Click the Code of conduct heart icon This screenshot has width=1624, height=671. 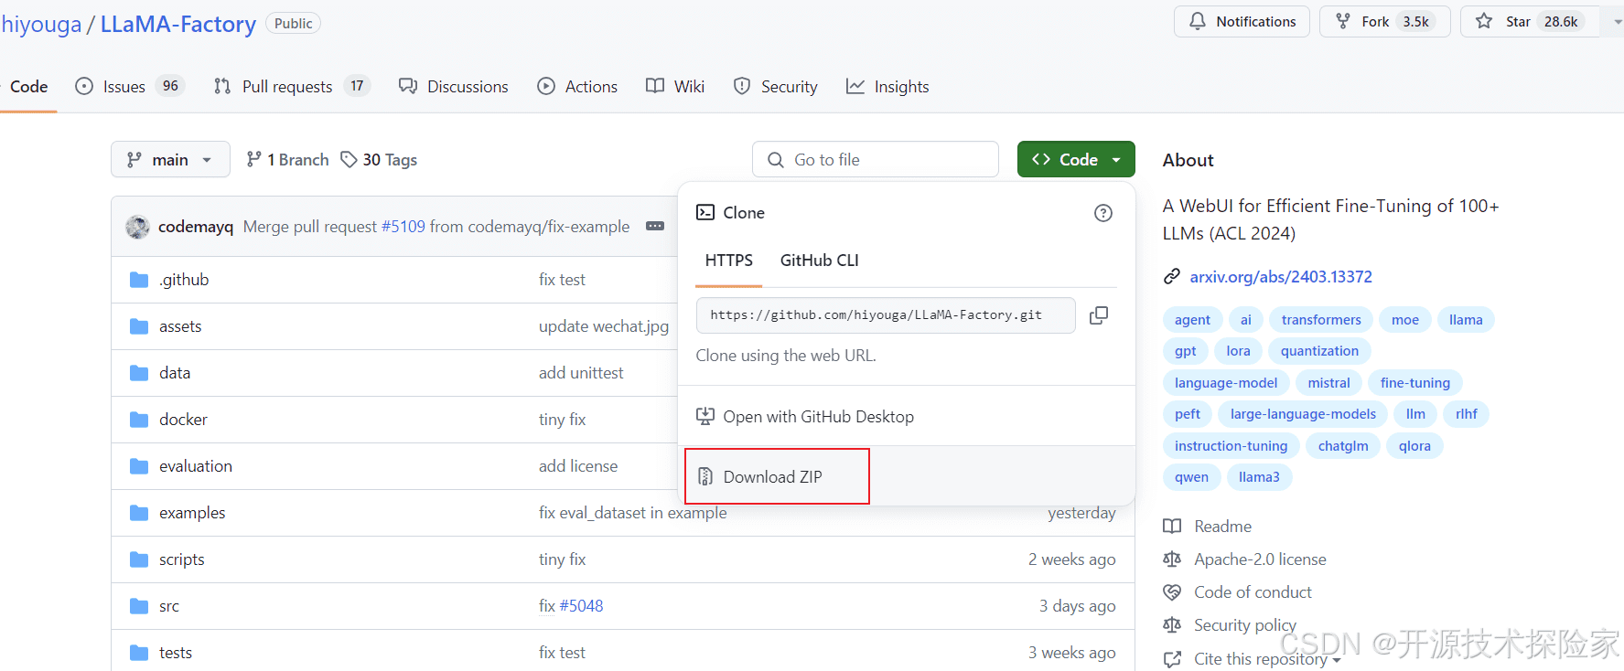coord(1172,592)
